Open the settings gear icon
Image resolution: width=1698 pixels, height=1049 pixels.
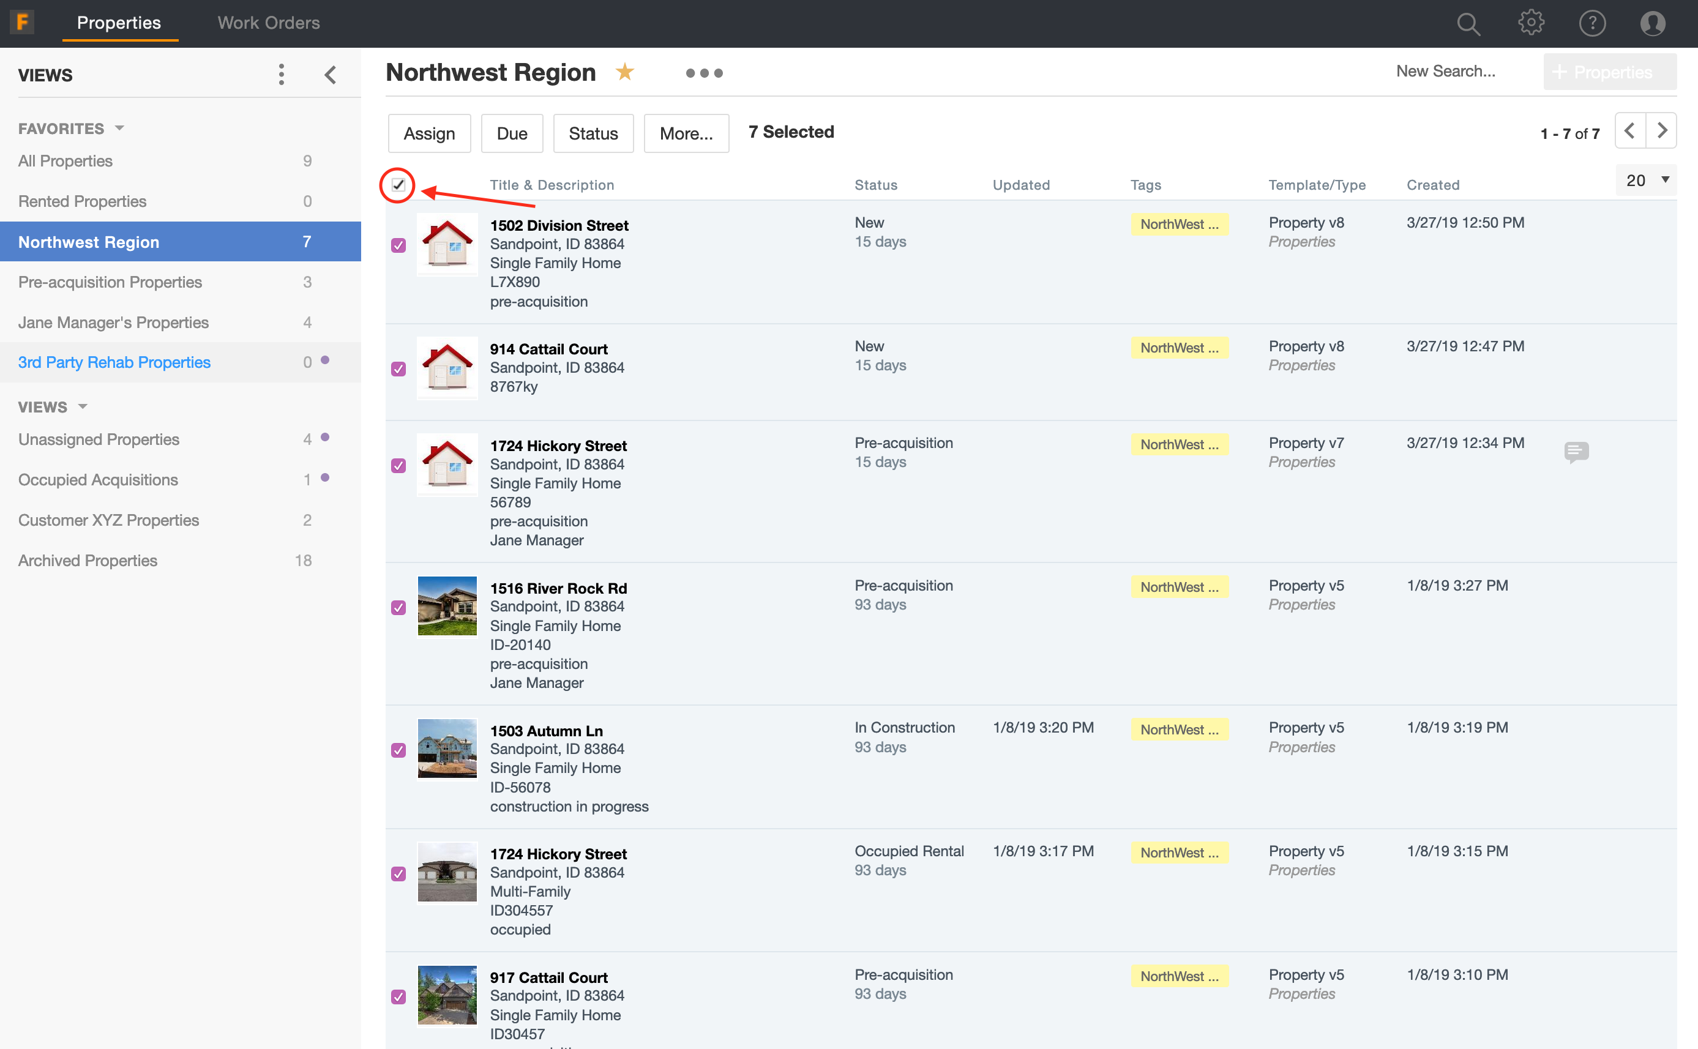point(1532,22)
